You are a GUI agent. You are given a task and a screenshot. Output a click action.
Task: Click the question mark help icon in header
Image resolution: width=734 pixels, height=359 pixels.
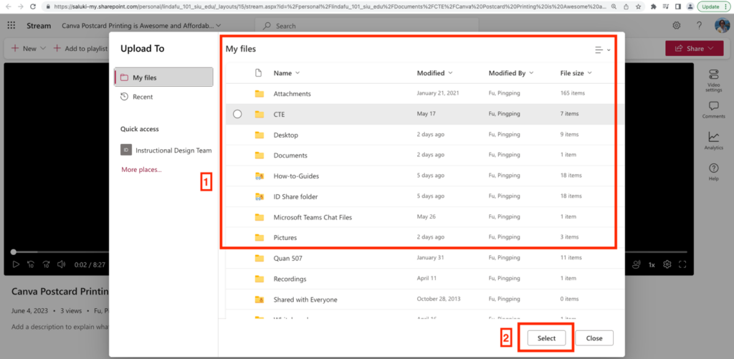pyautogui.click(x=699, y=25)
